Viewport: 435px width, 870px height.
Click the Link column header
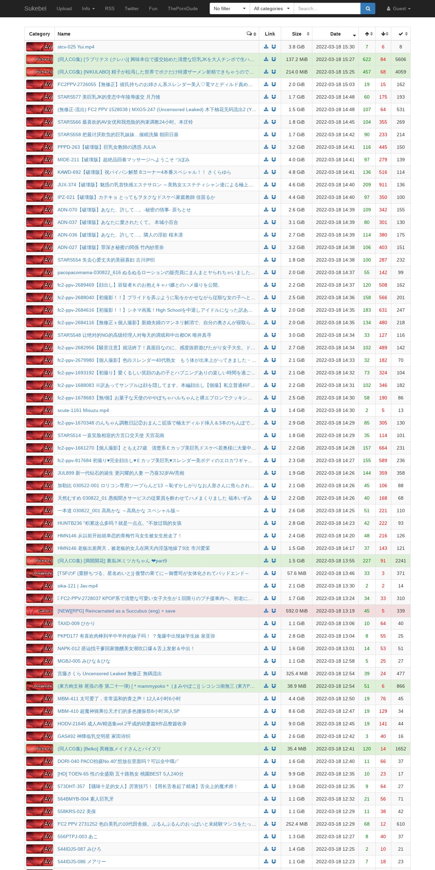coord(270,34)
